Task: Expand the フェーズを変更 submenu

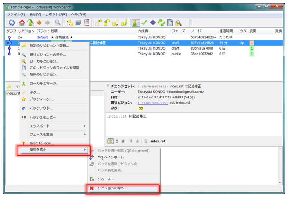Action: click(55, 134)
